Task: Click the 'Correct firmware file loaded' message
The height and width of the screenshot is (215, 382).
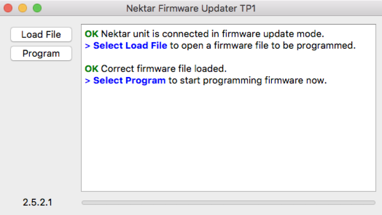Action: pyautogui.click(x=164, y=69)
